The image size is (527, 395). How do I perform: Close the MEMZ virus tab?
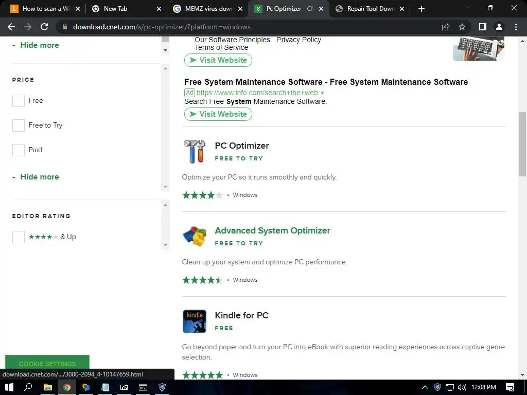[x=240, y=9]
